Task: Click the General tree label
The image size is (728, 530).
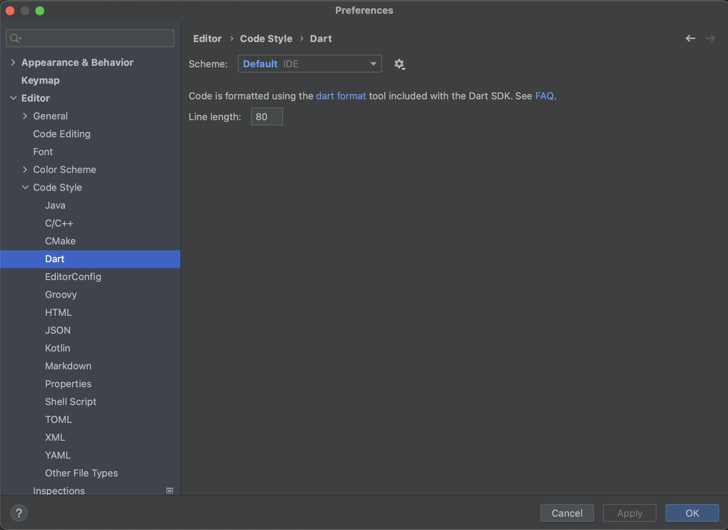Action: [50, 116]
